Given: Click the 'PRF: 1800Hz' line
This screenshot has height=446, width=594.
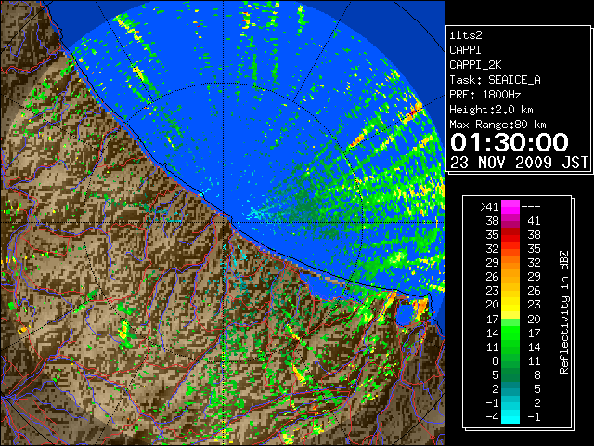Looking at the screenshot, I should pos(485,95).
